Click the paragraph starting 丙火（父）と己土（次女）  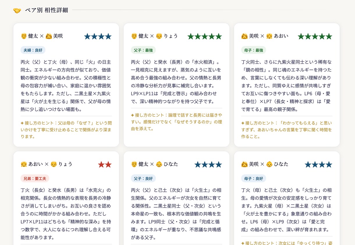coord(176,214)
